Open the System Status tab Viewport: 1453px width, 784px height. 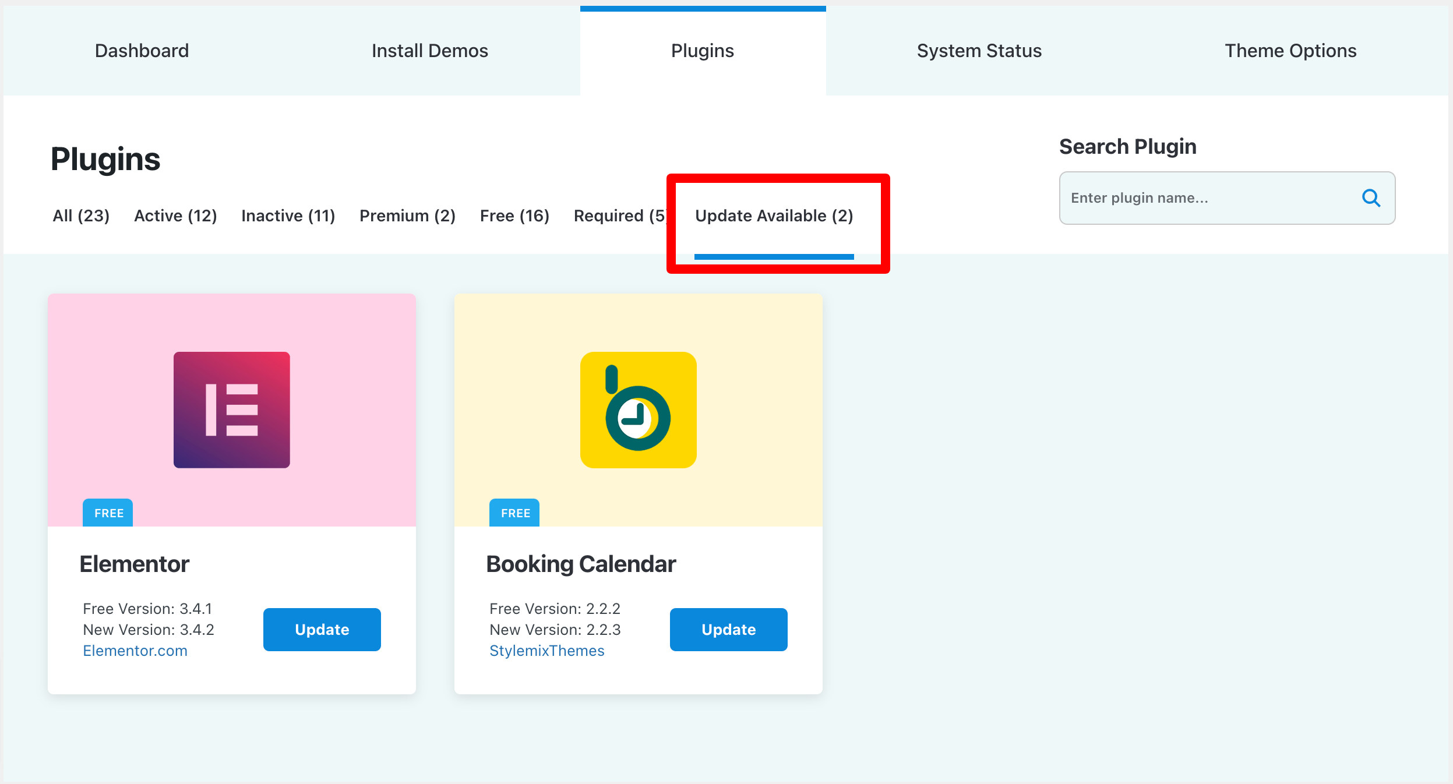tap(979, 51)
